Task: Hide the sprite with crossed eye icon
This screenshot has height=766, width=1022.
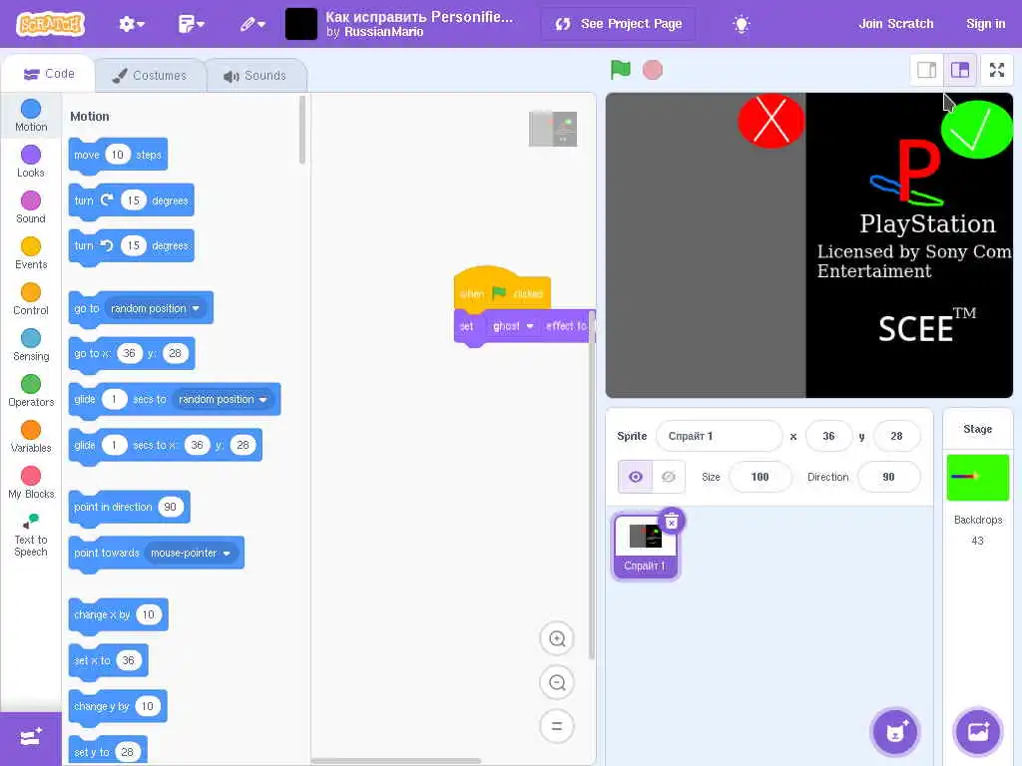Action: pyautogui.click(x=668, y=477)
